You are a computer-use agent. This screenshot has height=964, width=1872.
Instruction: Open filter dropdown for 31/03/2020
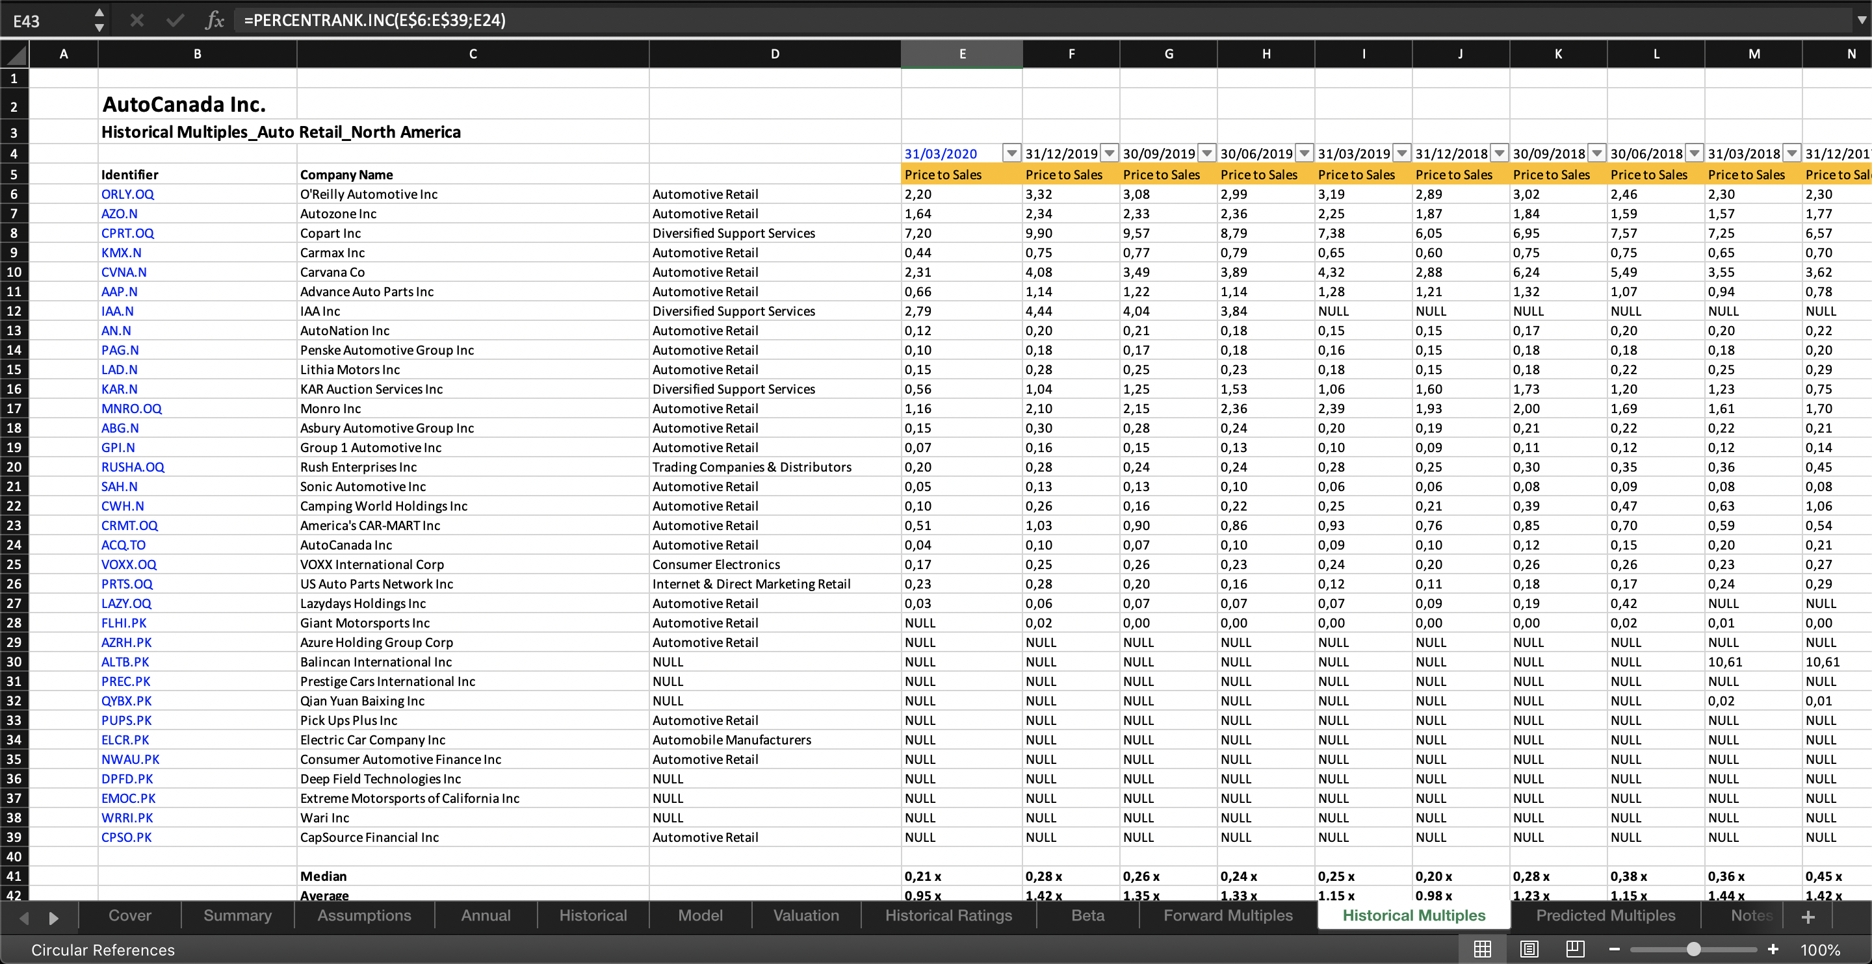(1011, 153)
